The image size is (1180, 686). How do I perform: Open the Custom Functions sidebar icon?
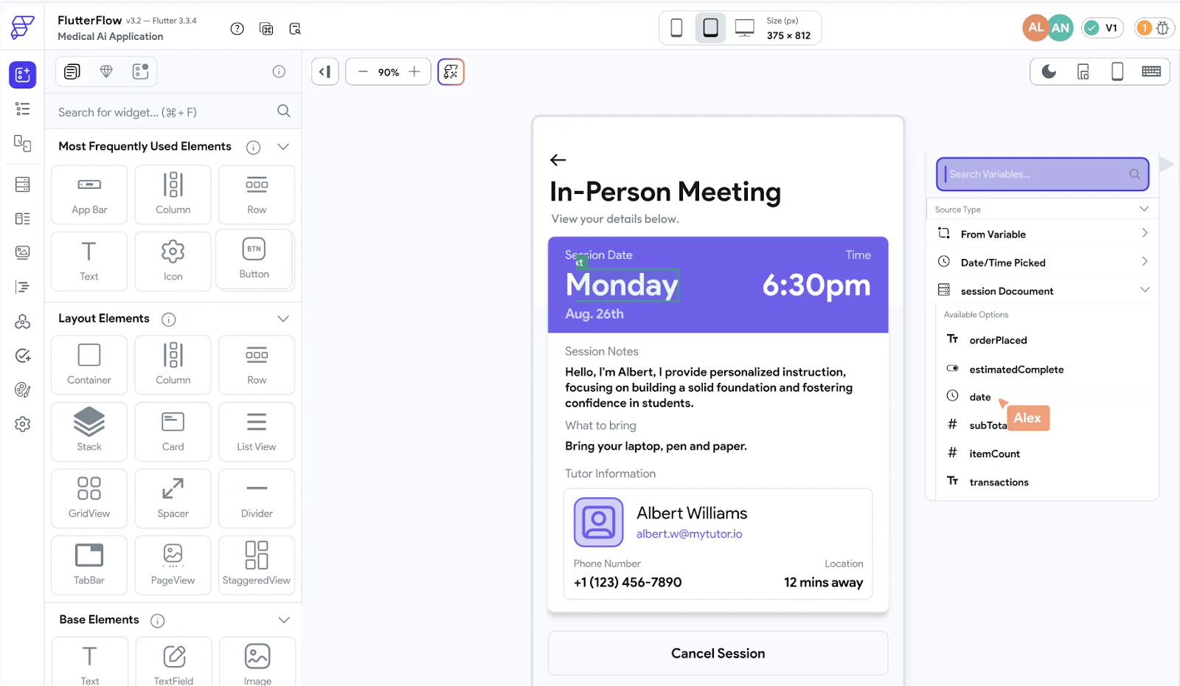(23, 287)
